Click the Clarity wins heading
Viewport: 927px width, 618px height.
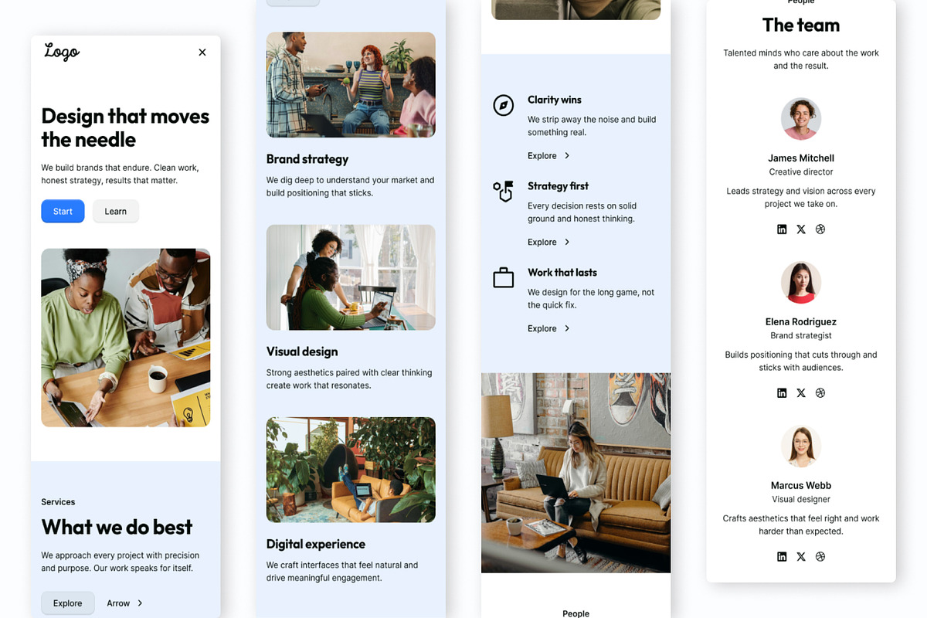coord(555,100)
